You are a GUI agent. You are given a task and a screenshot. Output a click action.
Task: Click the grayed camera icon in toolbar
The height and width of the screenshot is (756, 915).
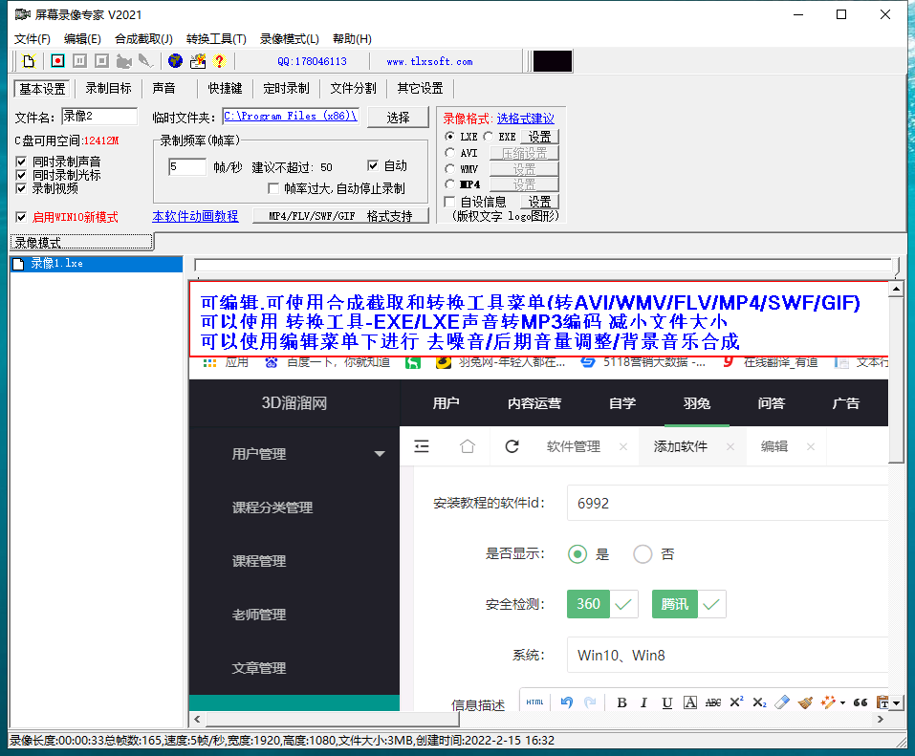pyautogui.click(x=123, y=61)
